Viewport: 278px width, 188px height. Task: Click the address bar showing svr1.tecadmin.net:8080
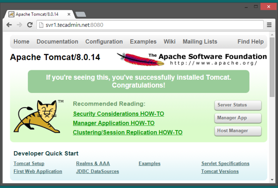(x=150, y=25)
